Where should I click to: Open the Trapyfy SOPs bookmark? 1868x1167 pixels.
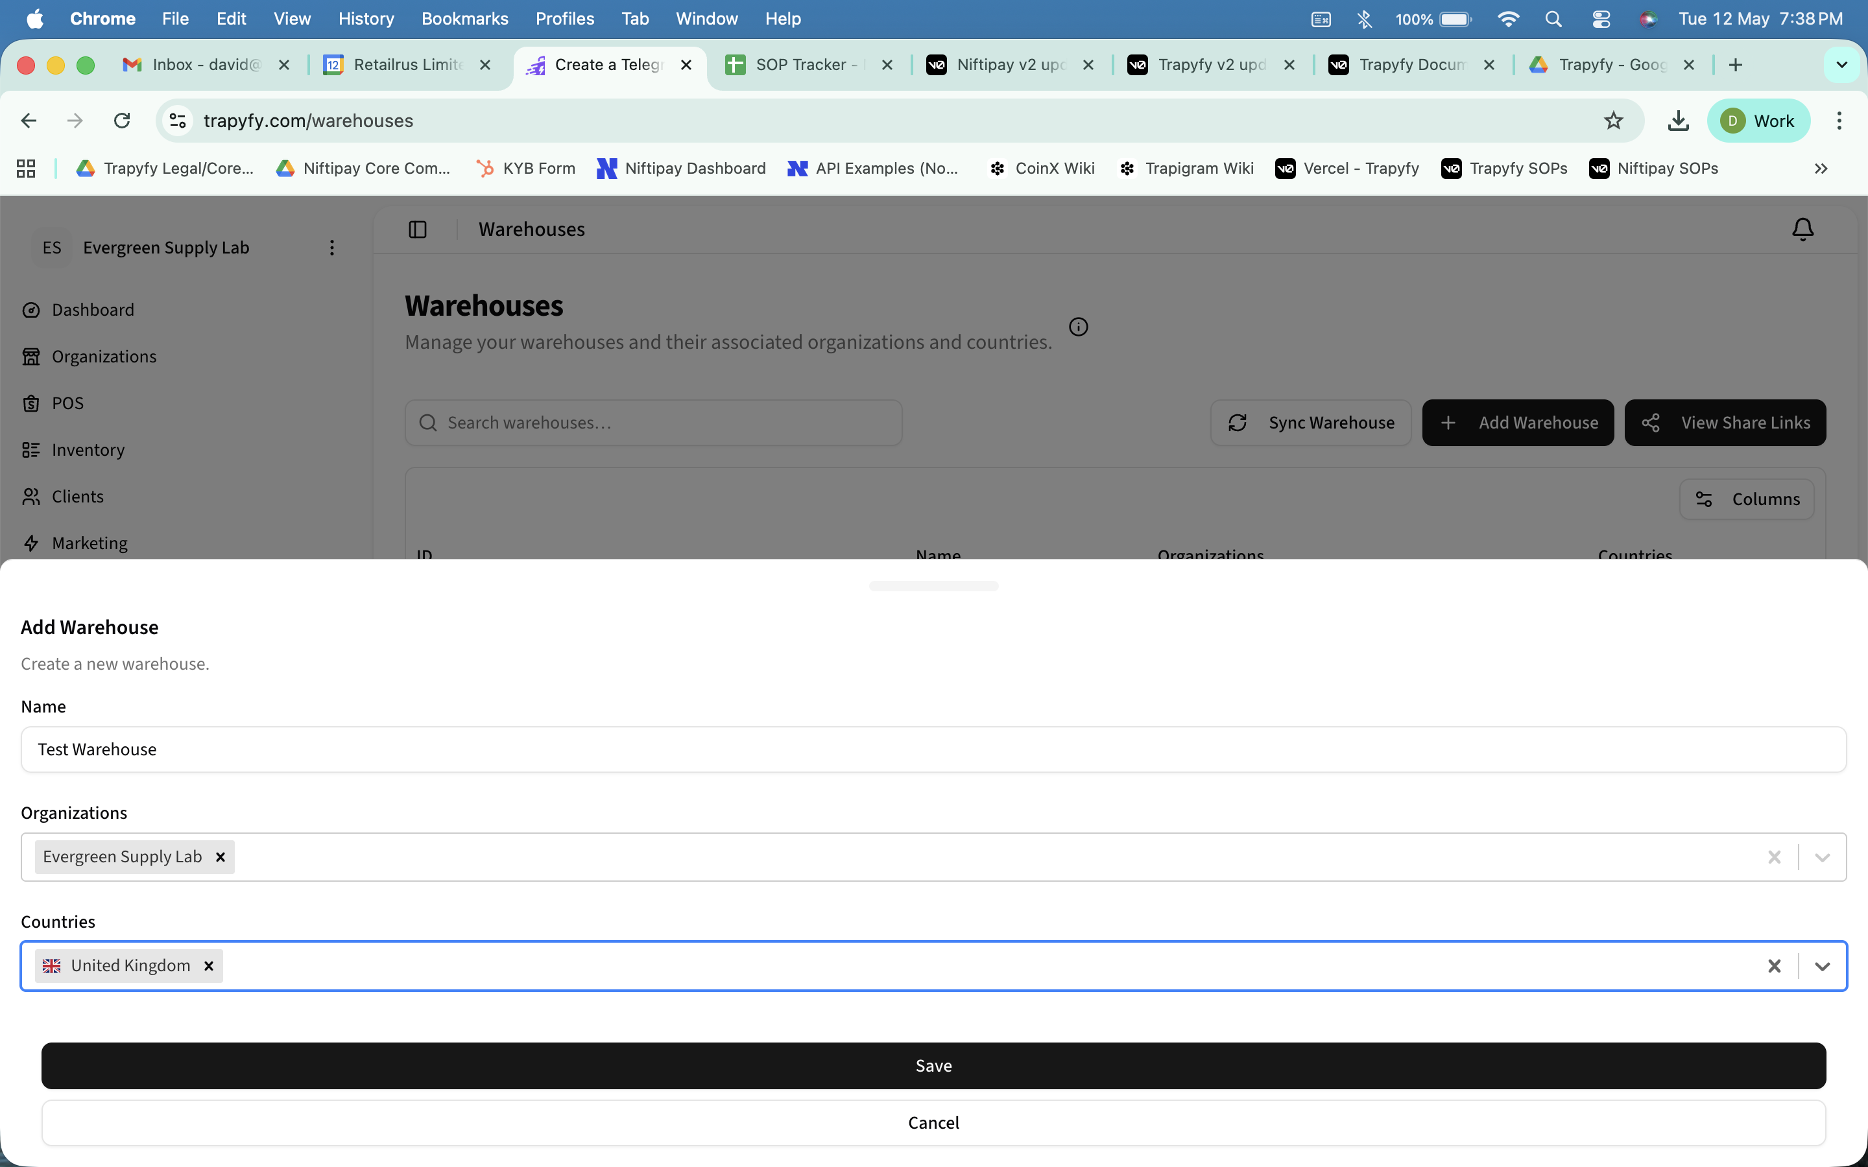(x=1504, y=169)
